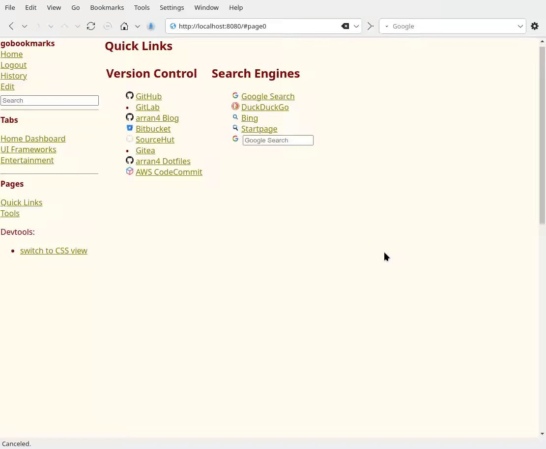Screen dimensions: 546x449
Task: Click the toolbar Google search box
Action: point(453,26)
